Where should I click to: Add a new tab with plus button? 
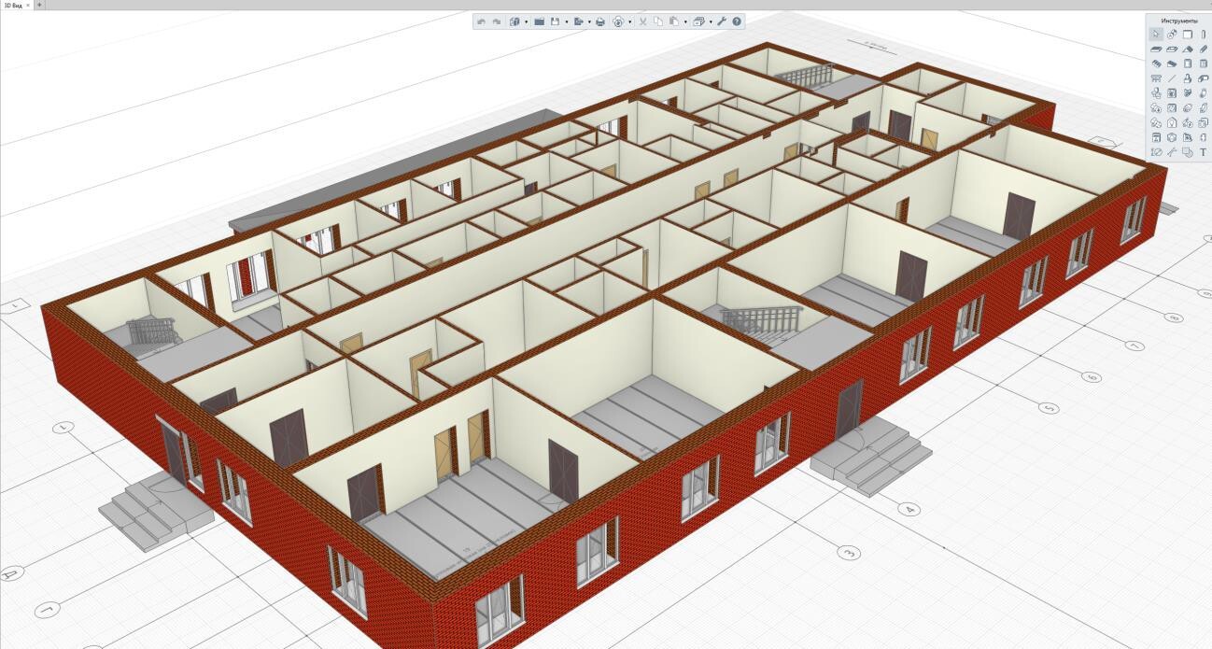click(39, 5)
